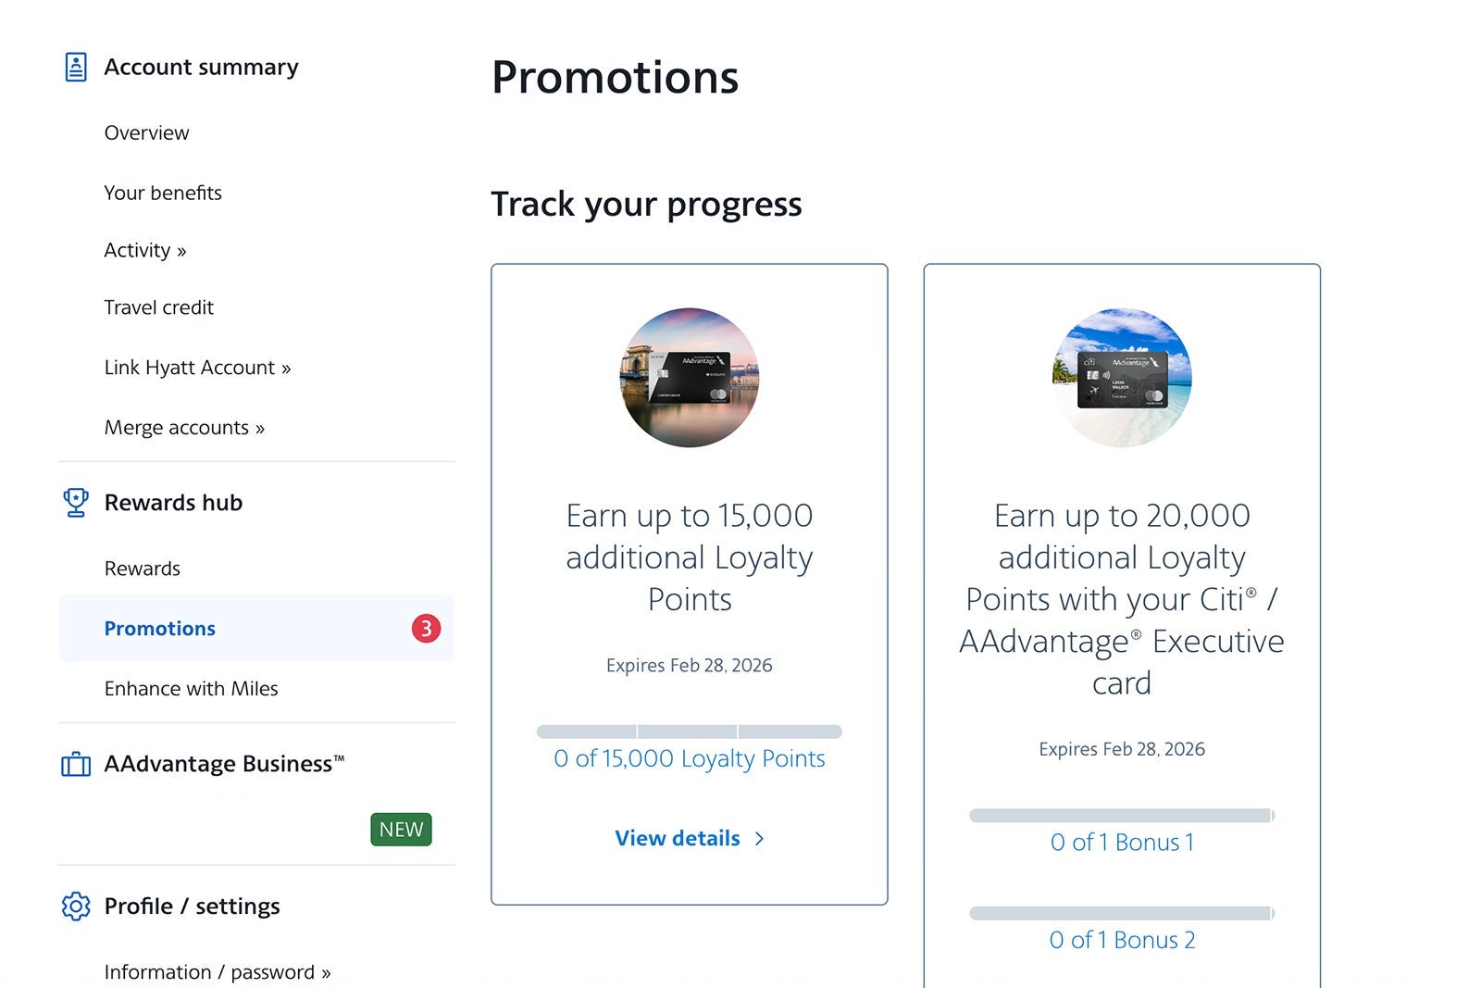Select the Promotions sidebar tab
The height and width of the screenshot is (988, 1481).
click(x=159, y=628)
